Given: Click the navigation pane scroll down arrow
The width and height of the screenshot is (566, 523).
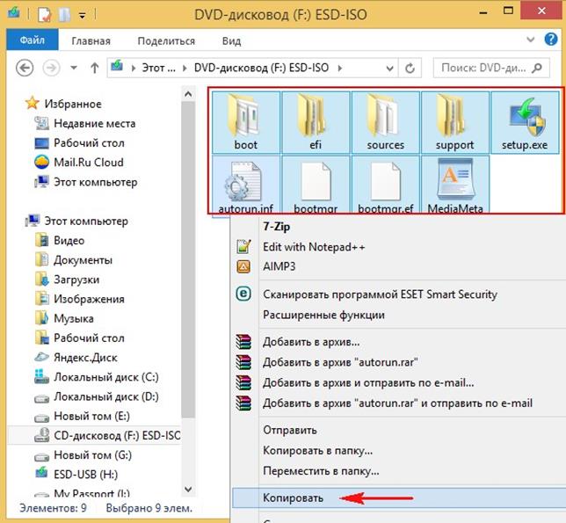Looking at the screenshot, I should [x=188, y=490].
